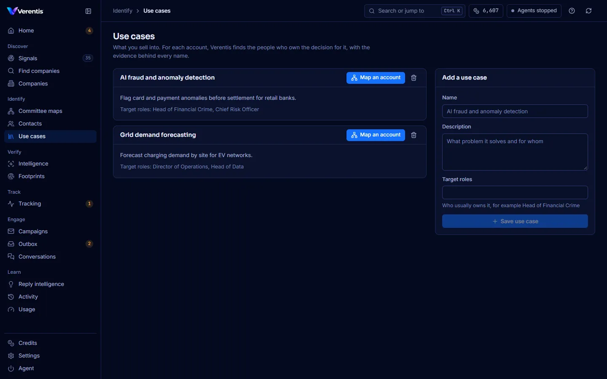Open Usage page
The image size is (607, 379).
click(50, 310)
